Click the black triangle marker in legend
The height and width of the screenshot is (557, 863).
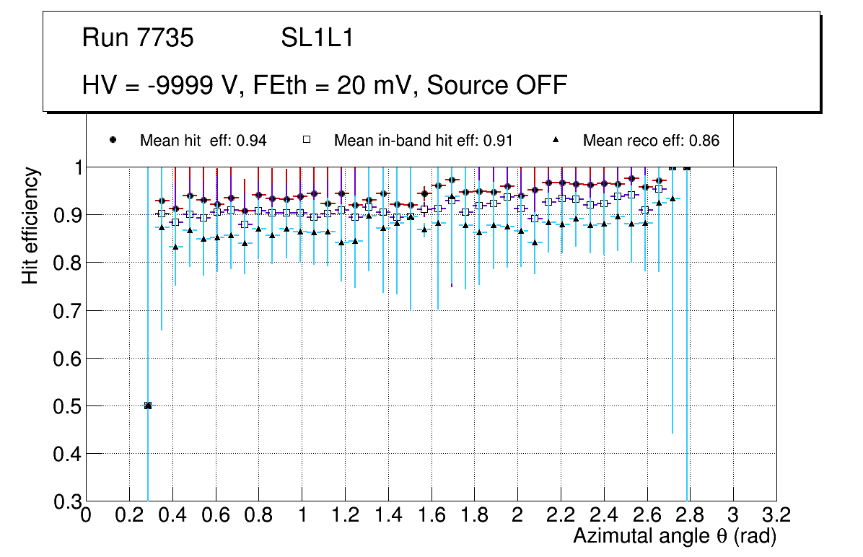pyautogui.click(x=556, y=140)
